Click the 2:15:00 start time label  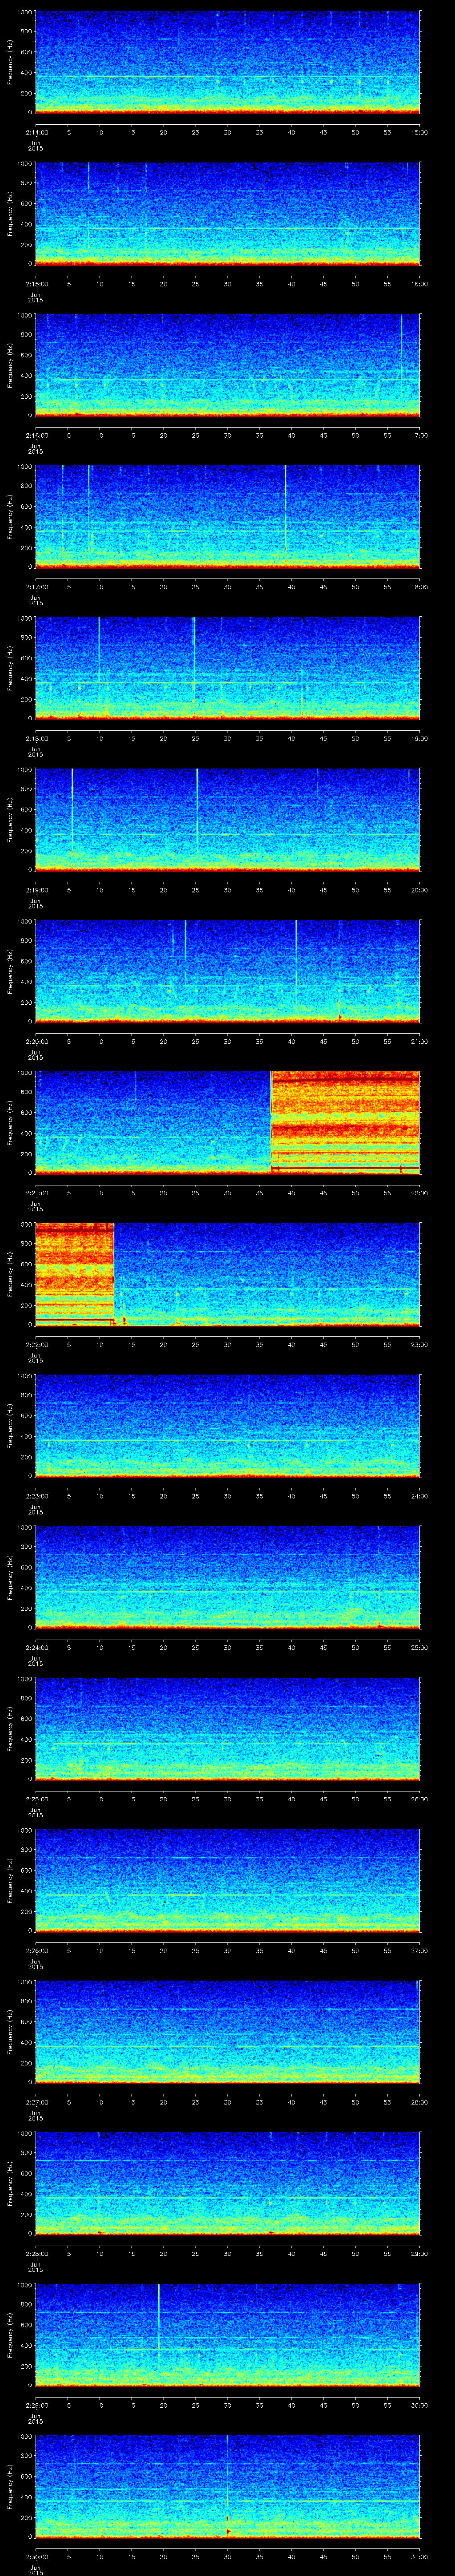(x=36, y=284)
